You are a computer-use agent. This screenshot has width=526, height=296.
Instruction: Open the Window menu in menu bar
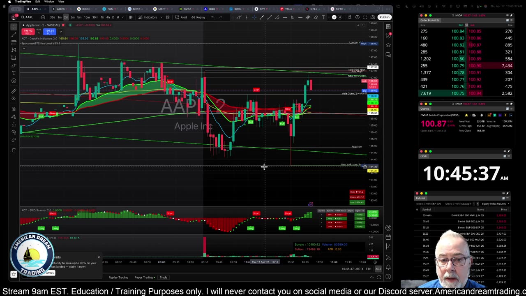click(x=49, y=2)
